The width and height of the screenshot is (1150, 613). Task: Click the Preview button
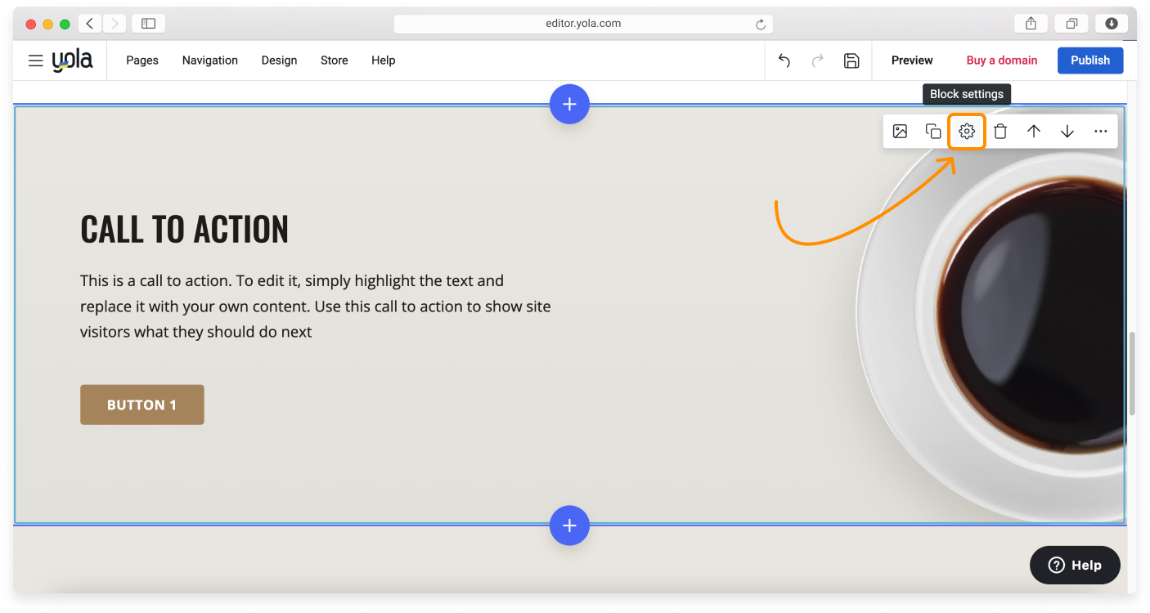(912, 60)
